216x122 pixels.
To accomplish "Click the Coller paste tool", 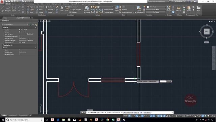I will [189, 9].
